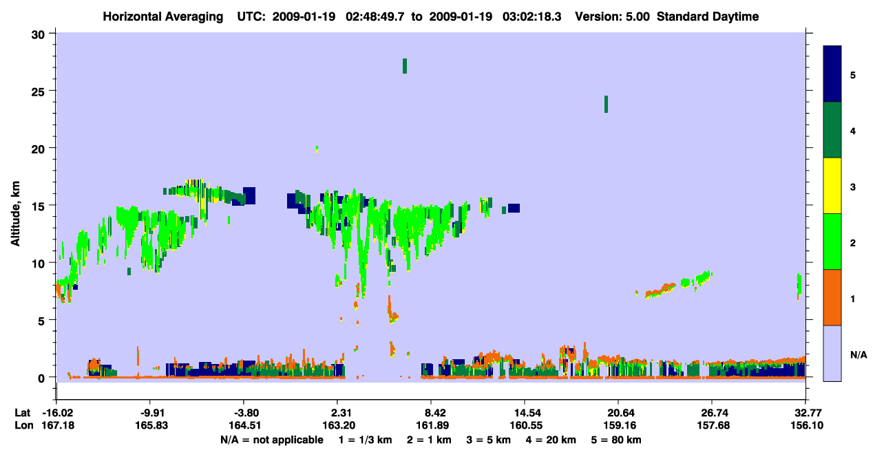Click the longitude value '156.10'

tap(805, 425)
